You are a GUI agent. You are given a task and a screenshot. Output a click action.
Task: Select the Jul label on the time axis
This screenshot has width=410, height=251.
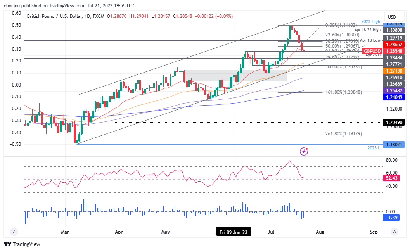pyautogui.click(x=271, y=232)
